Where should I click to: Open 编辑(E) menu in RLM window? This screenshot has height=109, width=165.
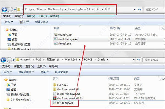pyautogui.click(x=19, y=16)
